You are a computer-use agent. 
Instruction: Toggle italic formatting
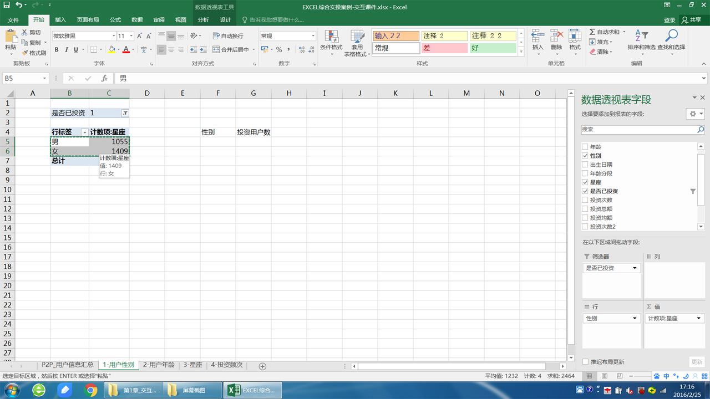(67, 49)
